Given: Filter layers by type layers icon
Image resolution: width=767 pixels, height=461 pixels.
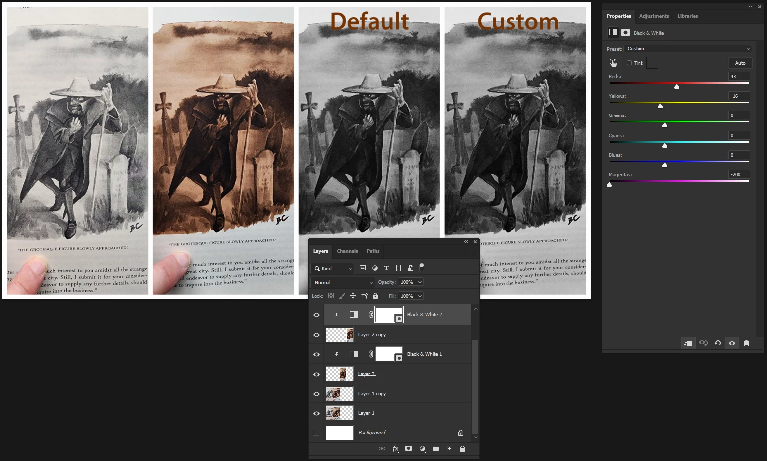Looking at the screenshot, I should [386, 268].
